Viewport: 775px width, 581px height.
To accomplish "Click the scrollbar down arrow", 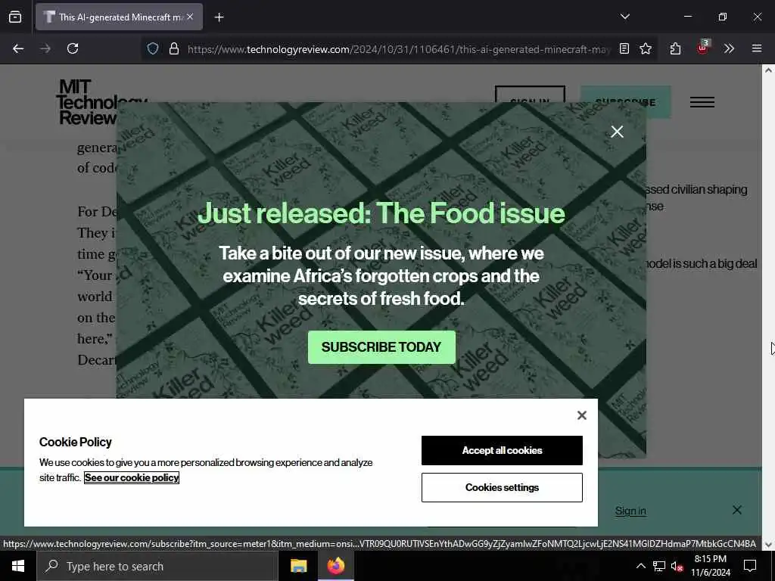I will coord(768,545).
